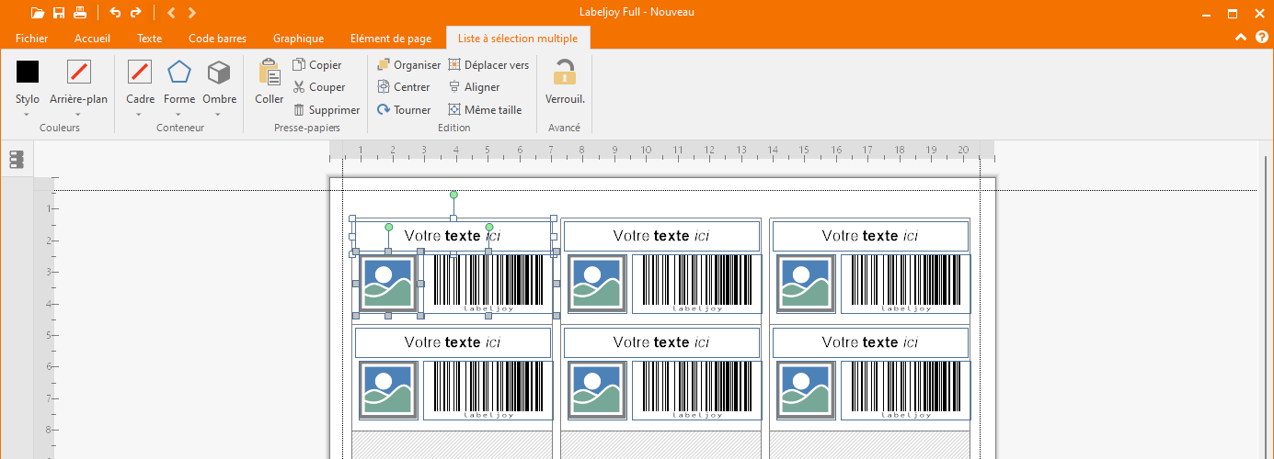Click the Coller clipboard button
The image size is (1274, 459).
[x=270, y=82]
